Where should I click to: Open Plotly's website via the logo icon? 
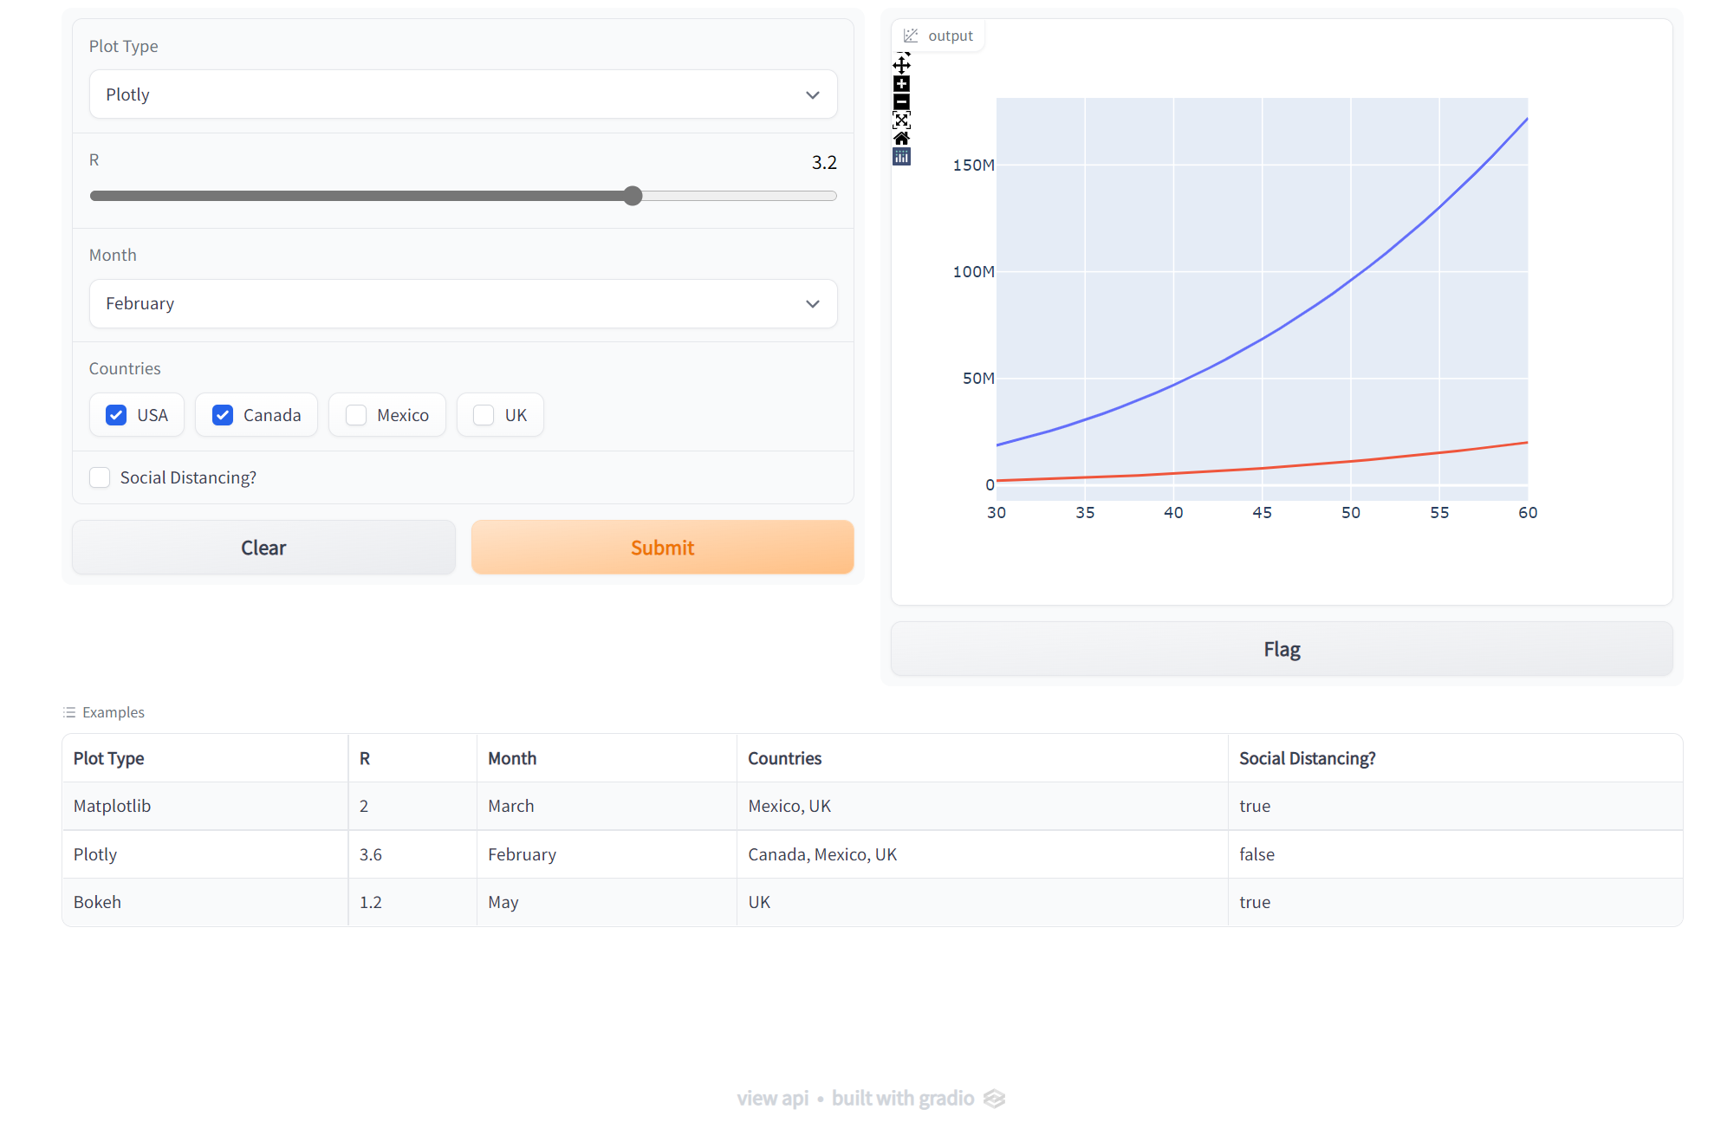(x=901, y=157)
